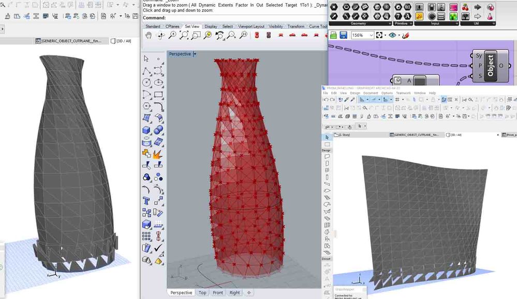Click the pink flask icon in Util panel

[x=490, y=16]
